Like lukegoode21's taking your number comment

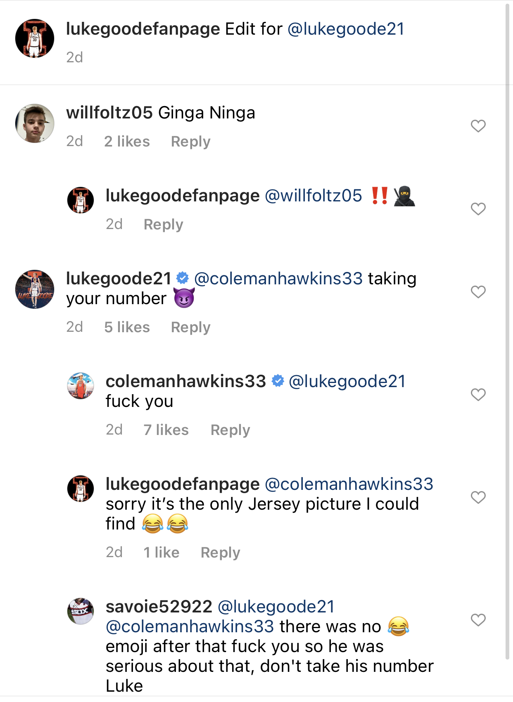tap(478, 292)
